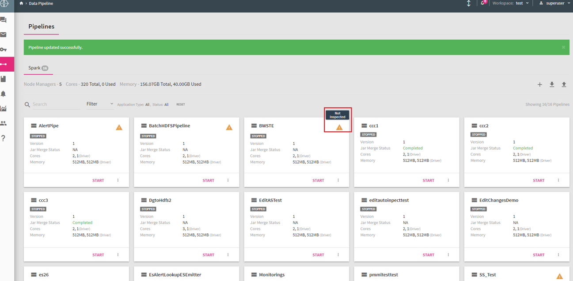
Task: Click the up-down arrows icon in header
Action: pyautogui.click(x=469, y=4)
